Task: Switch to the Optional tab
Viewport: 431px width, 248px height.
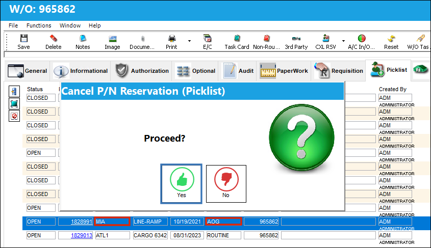Action: [x=195, y=71]
